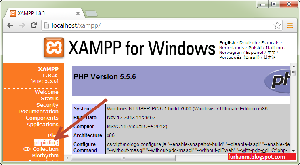Image resolution: width=300 pixels, height=165 pixels.
Task: Click the PHP logo in the version banner
Action: point(277,81)
